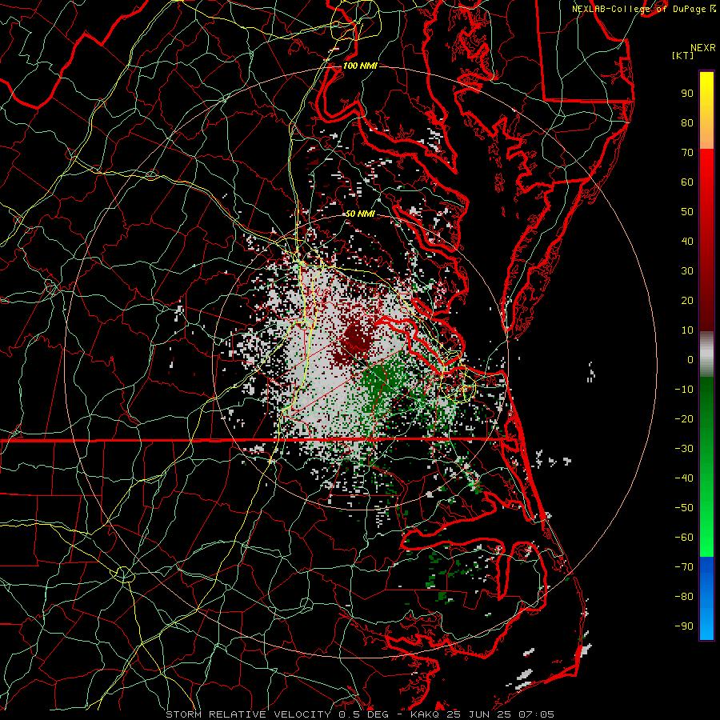
Task: Click the positive 60 knot scale label
Action: tap(687, 182)
